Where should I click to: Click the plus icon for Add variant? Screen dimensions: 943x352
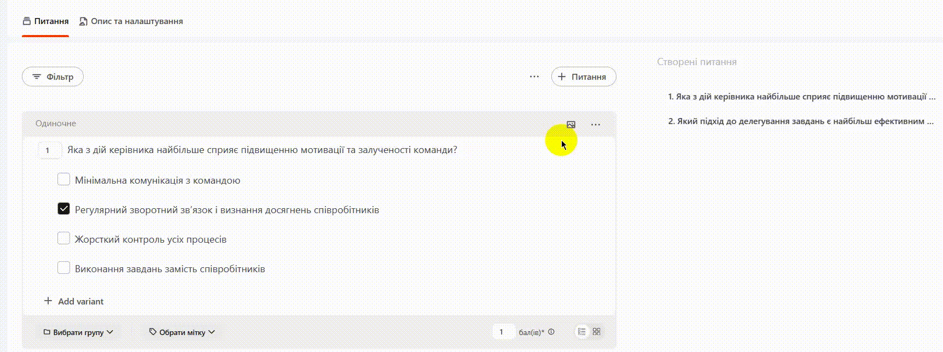(48, 301)
